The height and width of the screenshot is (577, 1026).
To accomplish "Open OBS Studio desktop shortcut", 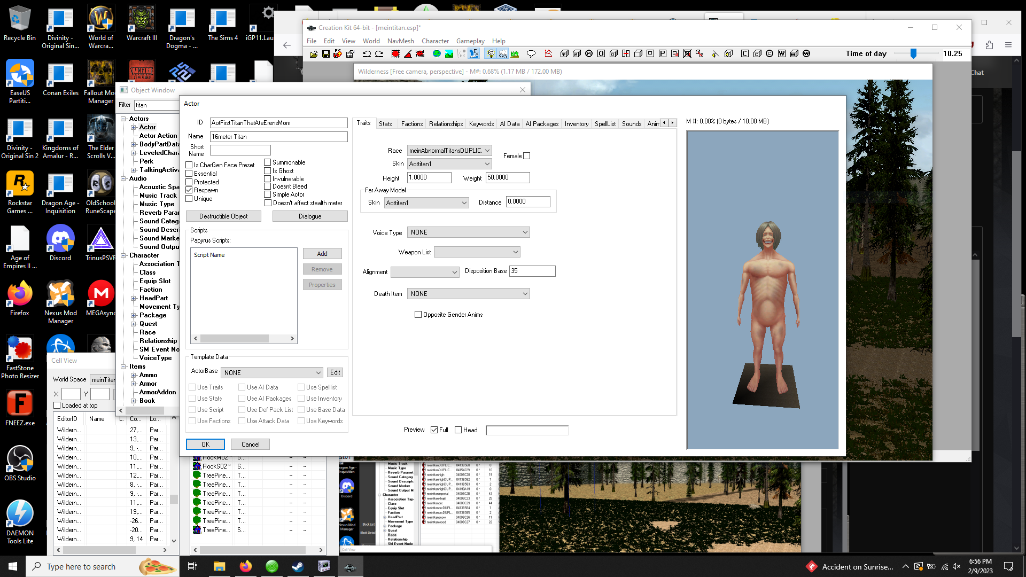I will click(20, 463).
